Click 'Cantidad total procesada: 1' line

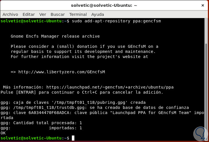coord(41,123)
